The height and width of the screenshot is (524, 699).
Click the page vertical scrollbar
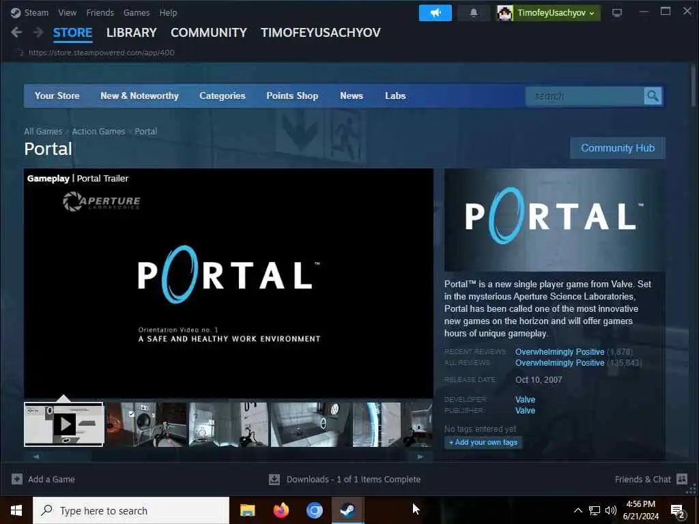694,85
